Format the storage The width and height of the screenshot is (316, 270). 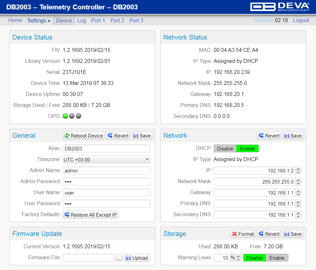click(x=243, y=234)
